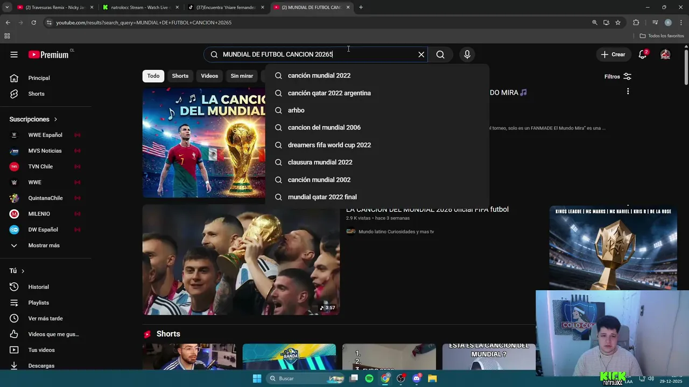Open the Kings League video thumbnail
This screenshot has width=689, height=387.
click(x=613, y=248)
